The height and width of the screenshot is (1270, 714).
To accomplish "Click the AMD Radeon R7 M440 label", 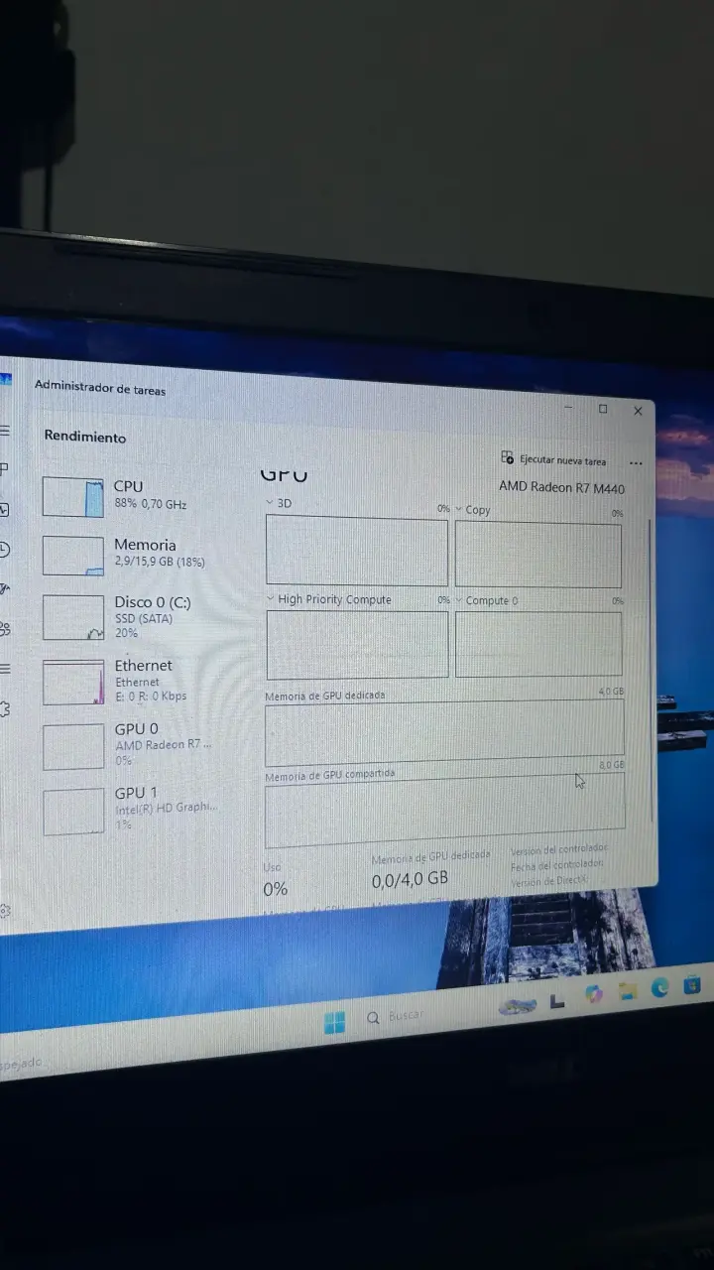I will pyautogui.click(x=561, y=487).
